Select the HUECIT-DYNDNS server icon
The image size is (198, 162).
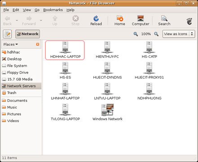point(107,71)
